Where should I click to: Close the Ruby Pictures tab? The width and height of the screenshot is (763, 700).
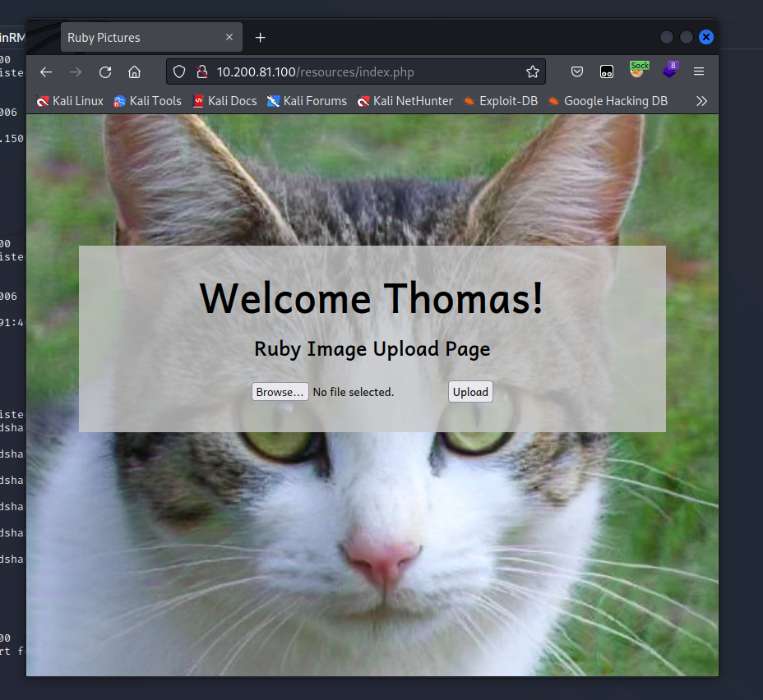[229, 37]
